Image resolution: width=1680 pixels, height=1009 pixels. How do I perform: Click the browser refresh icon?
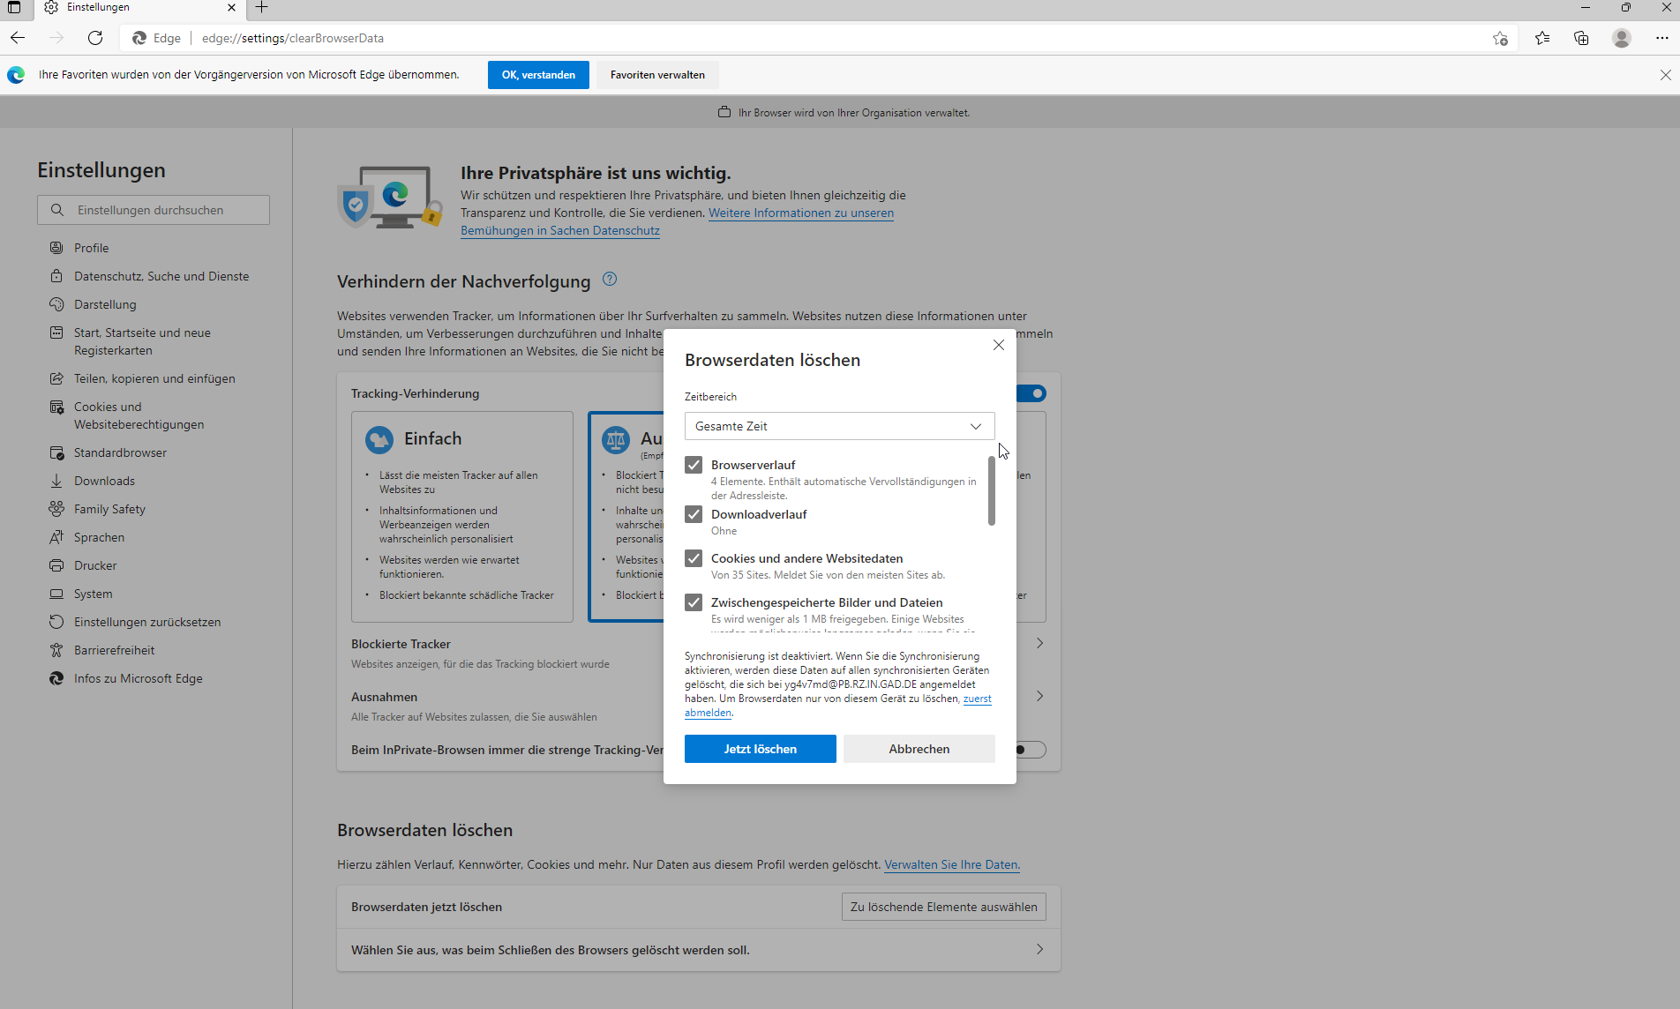95,38
